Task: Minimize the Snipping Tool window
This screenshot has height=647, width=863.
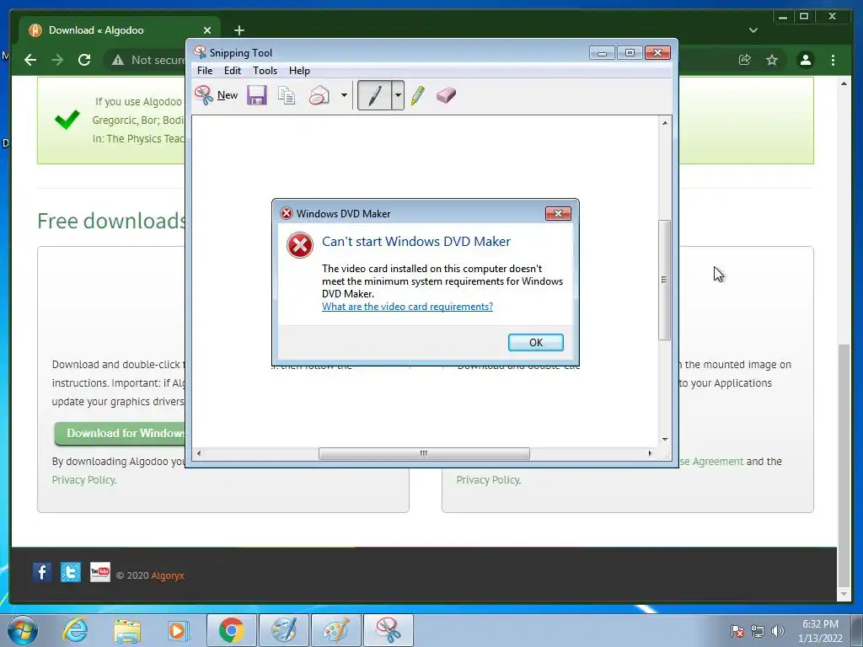Action: click(602, 53)
